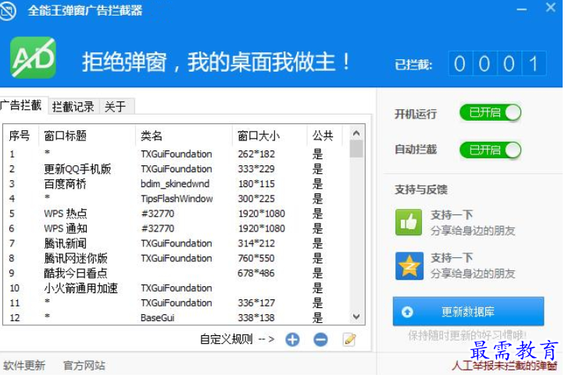The height and width of the screenshot is (375, 565).
Task: Click the TipsFlashWindow class name cell
Action: tap(177, 199)
